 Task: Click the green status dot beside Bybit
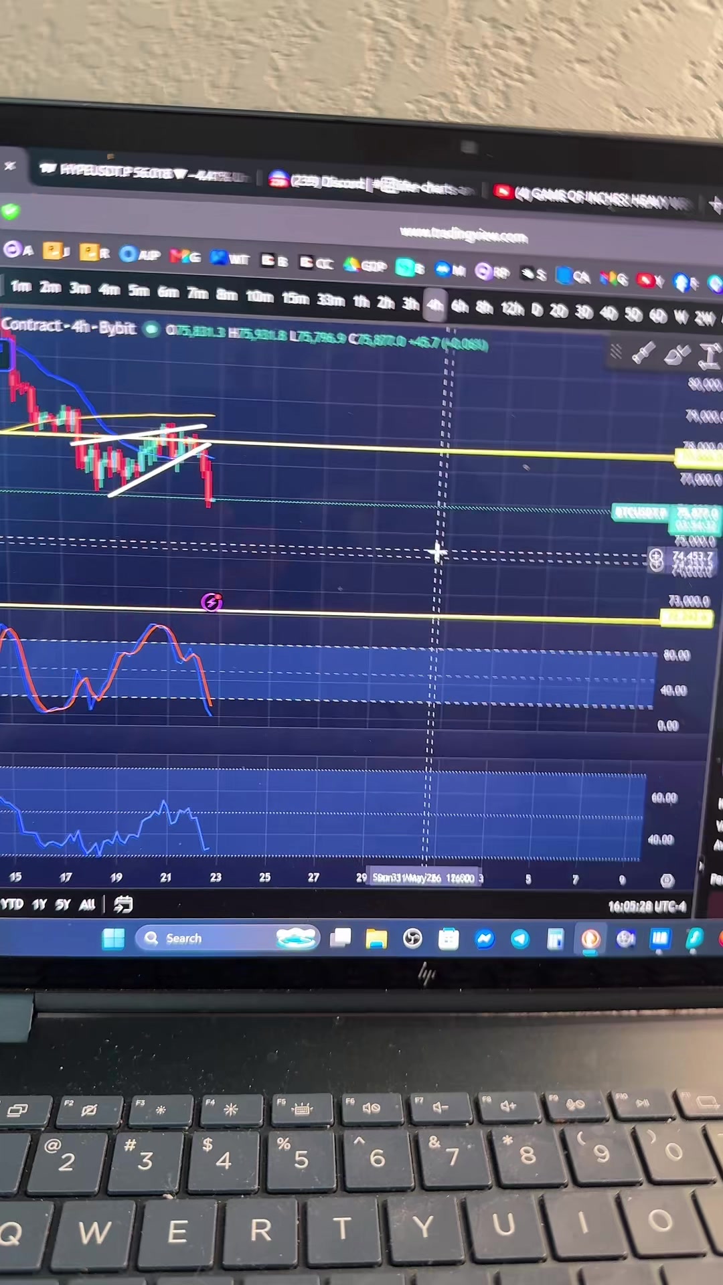[x=152, y=329]
